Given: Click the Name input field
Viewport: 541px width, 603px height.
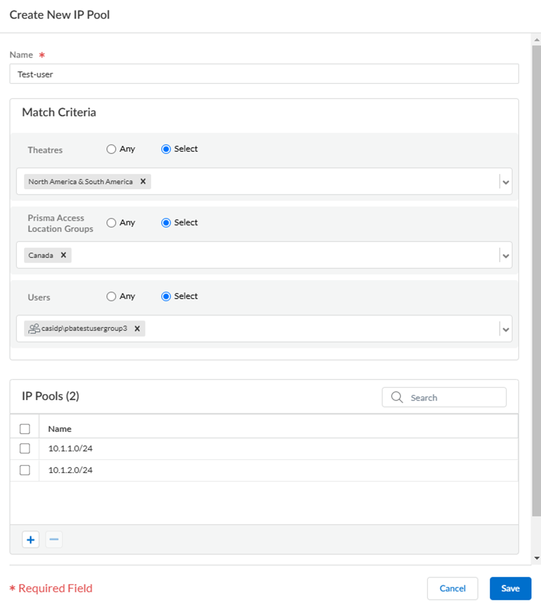Looking at the screenshot, I should point(264,74).
